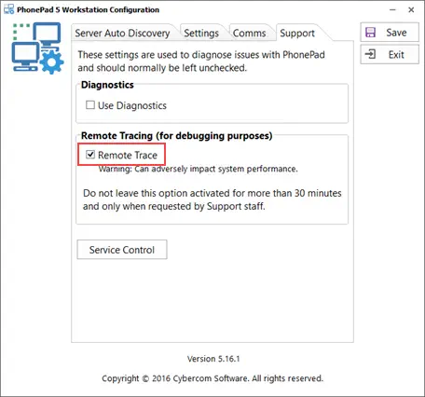Click the Remote Trace label text

point(128,155)
